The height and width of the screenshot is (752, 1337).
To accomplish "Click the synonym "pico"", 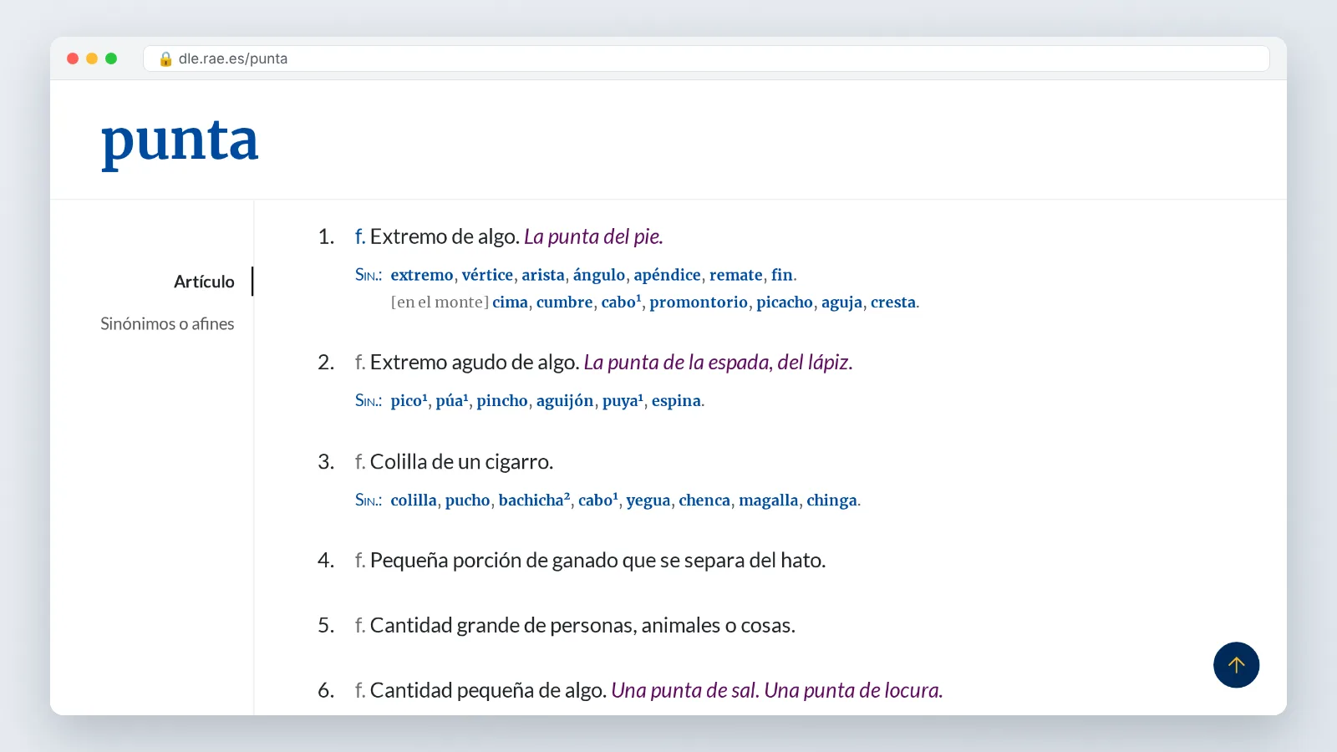I will 409,400.
